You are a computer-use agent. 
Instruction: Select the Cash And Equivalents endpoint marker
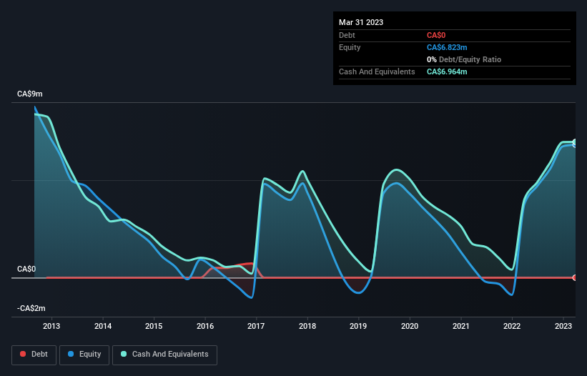tap(575, 142)
